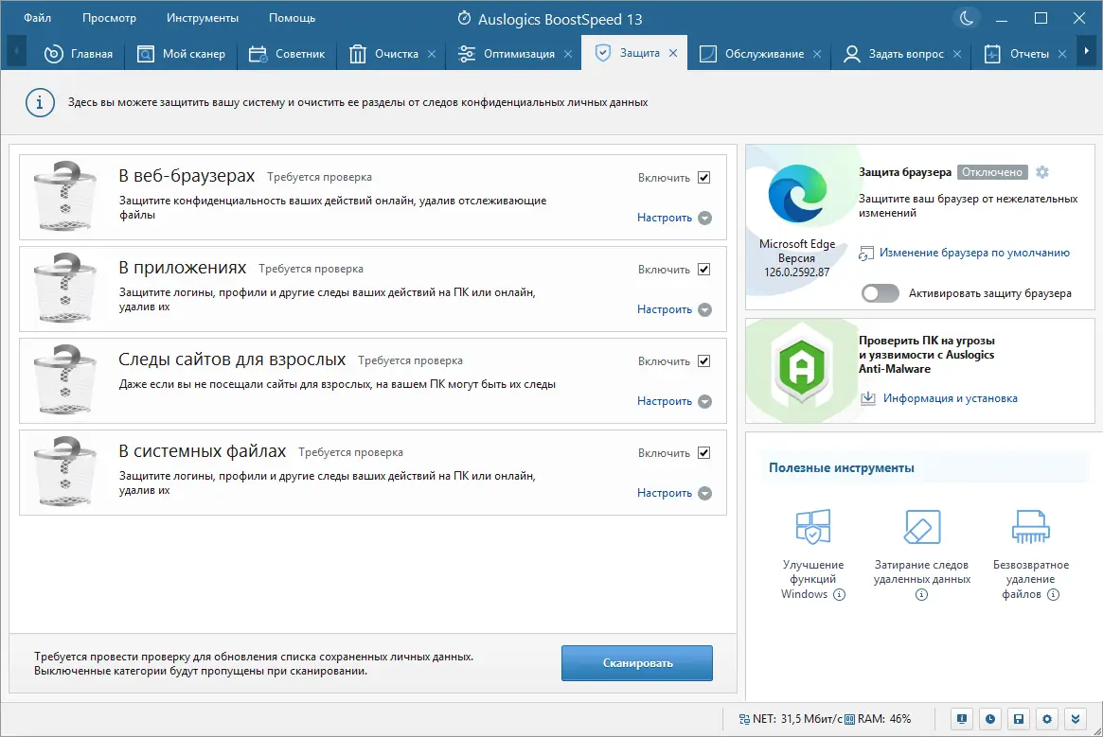The width and height of the screenshot is (1103, 737).
Task: Click Microsoft Edge logo
Action: [798, 194]
